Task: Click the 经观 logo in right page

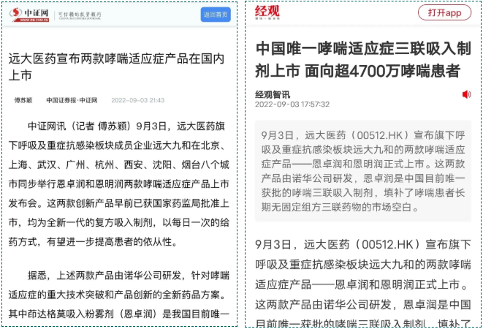Action: point(267,12)
